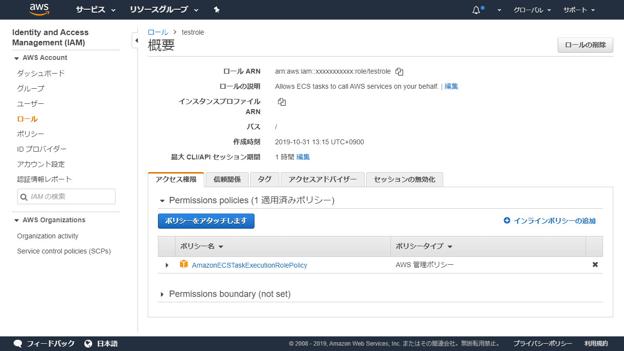Viewport: 624px width, 351px height.
Task: Switch to the タグ tab
Action: click(x=265, y=179)
